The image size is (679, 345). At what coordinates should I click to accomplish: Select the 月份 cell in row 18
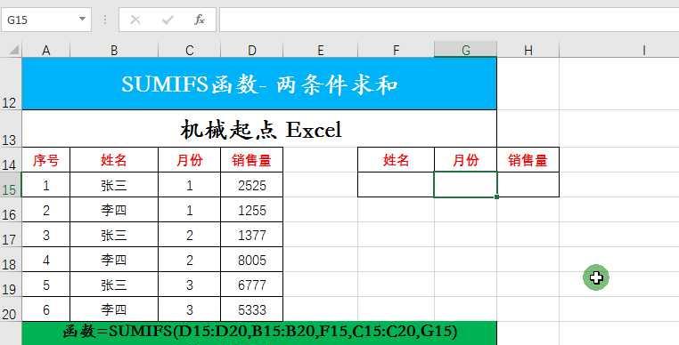(189, 260)
